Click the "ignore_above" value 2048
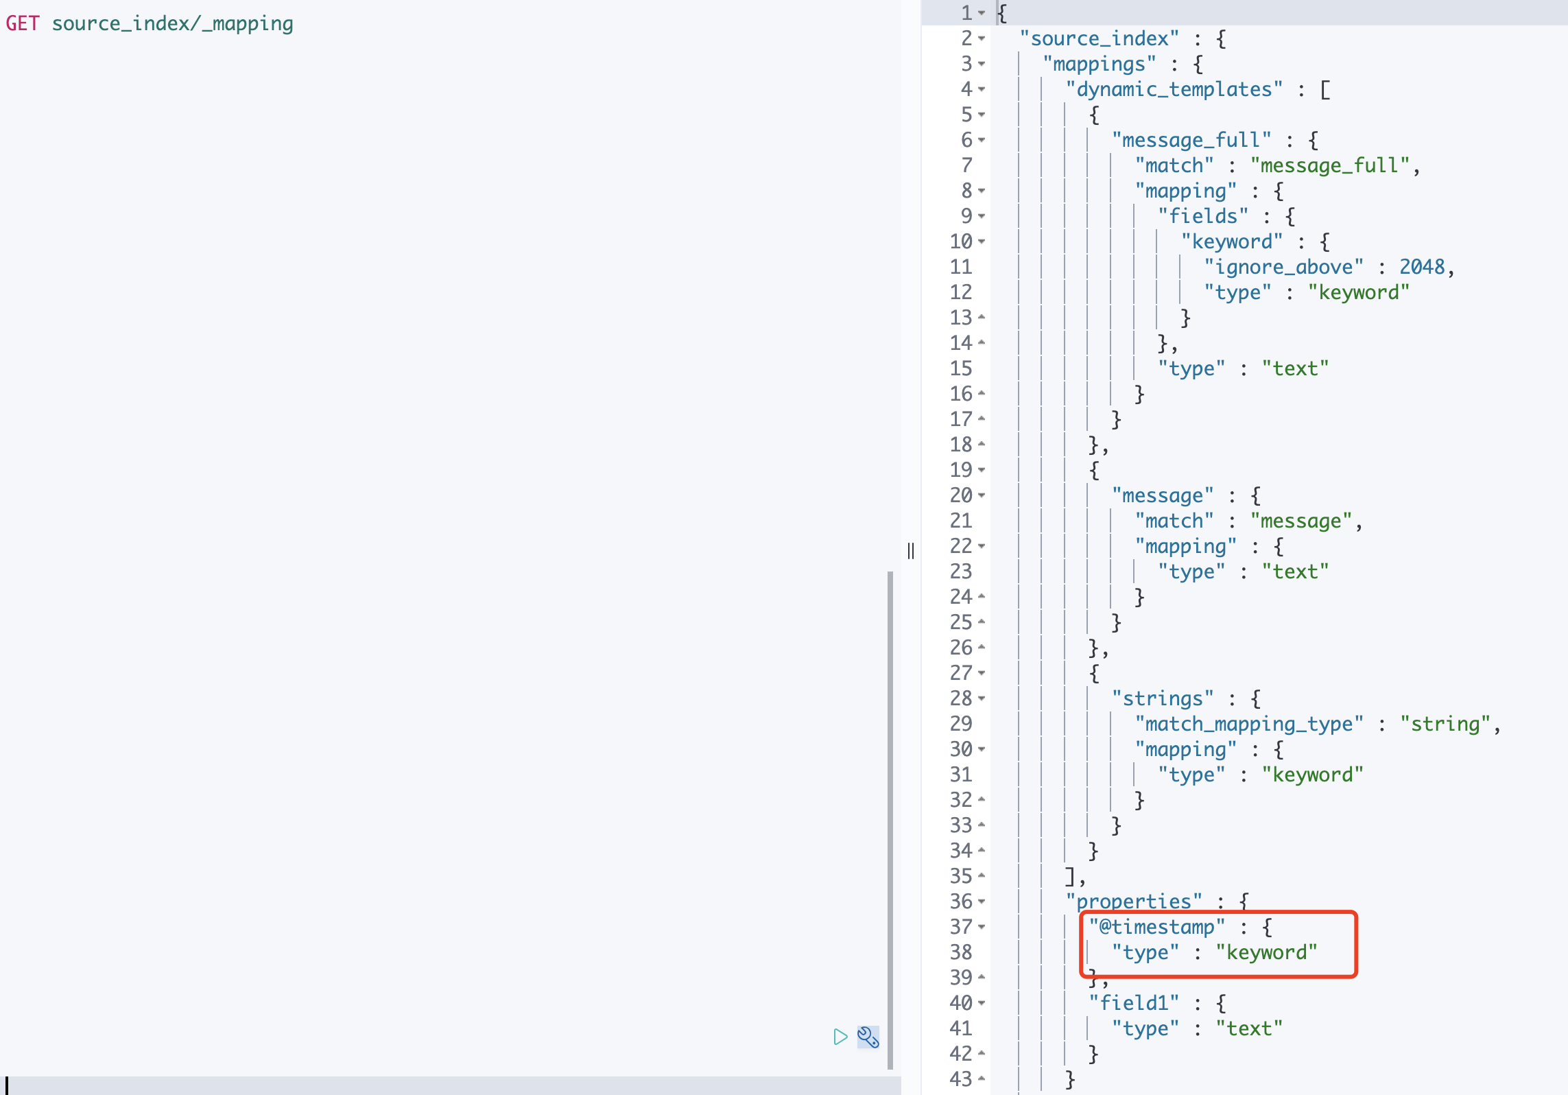 point(1421,267)
